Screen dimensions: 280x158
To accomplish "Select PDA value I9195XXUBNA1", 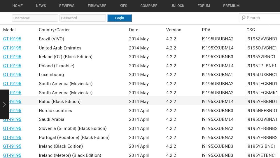I will coord(217,75).
